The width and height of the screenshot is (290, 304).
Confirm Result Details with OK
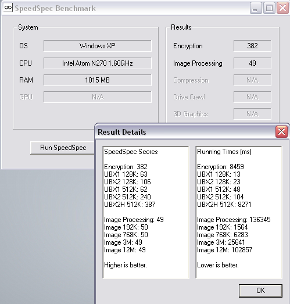coord(260,291)
